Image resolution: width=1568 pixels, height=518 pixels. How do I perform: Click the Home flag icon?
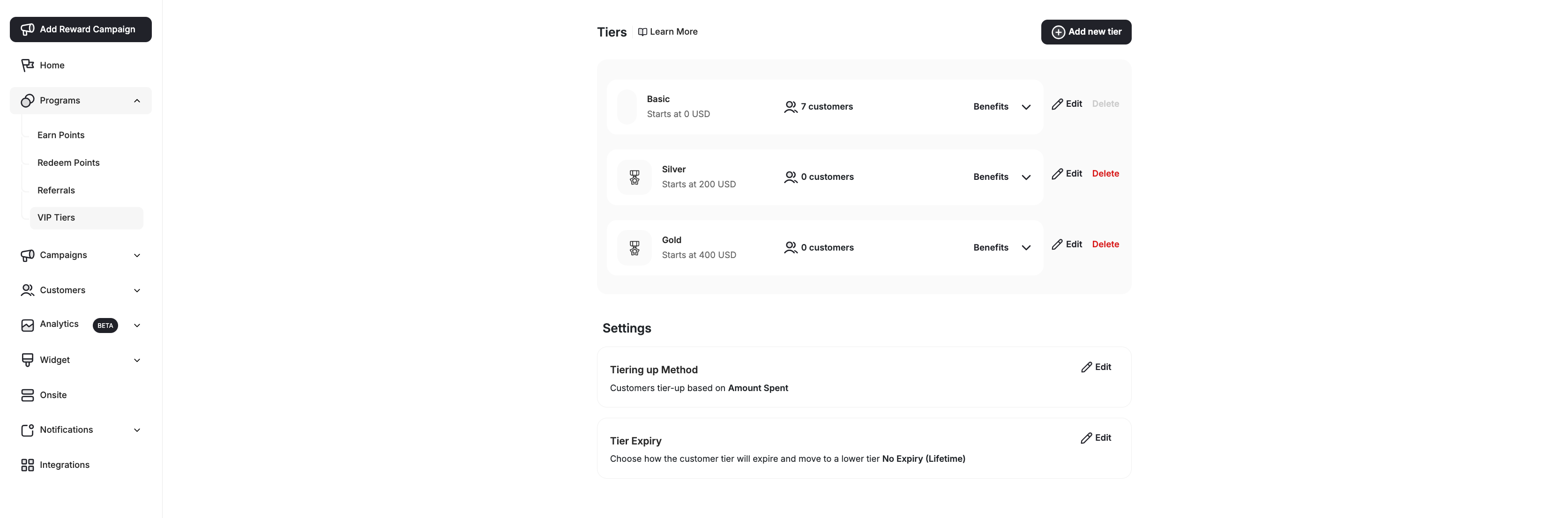27,65
